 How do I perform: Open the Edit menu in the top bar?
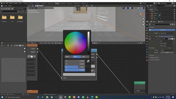point(7,3)
